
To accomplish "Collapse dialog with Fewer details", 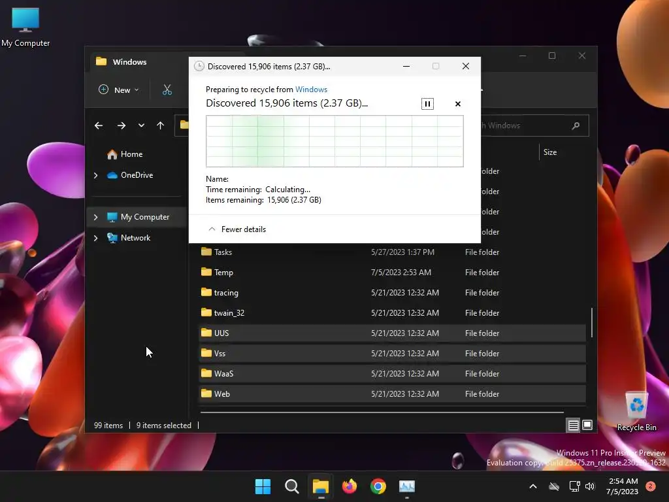I will [x=237, y=229].
